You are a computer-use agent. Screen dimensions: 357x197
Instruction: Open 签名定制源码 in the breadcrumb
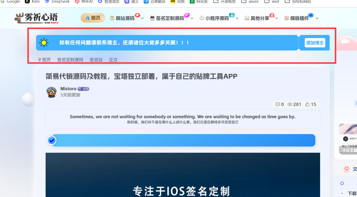pyautogui.click(x=70, y=60)
